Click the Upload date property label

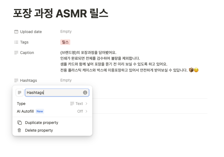pos(31,32)
